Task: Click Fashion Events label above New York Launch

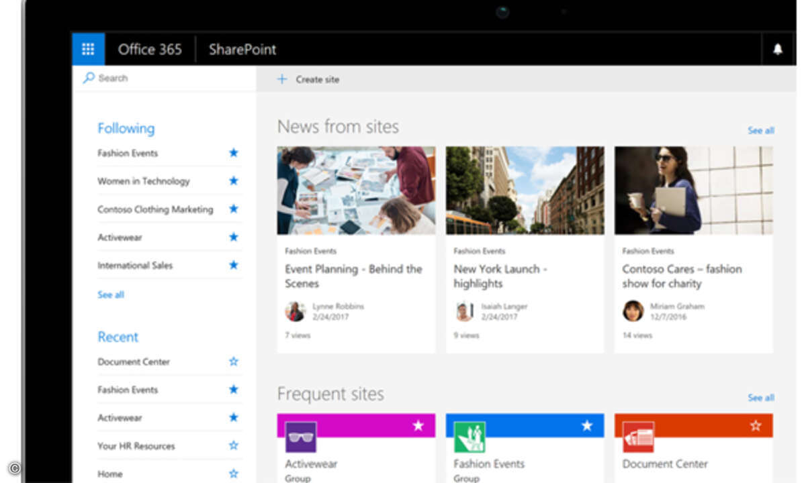Action: coord(480,251)
